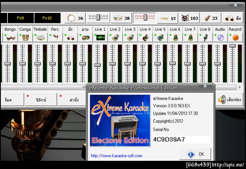Click the Live 4 electric guitar icon

pyautogui.click(x=146, y=38)
